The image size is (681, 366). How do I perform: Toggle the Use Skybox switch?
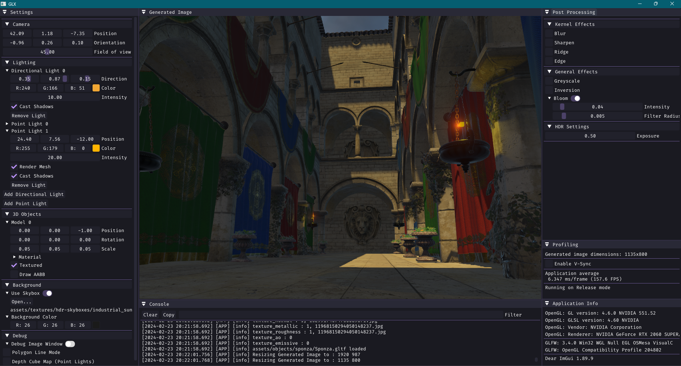coord(48,293)
